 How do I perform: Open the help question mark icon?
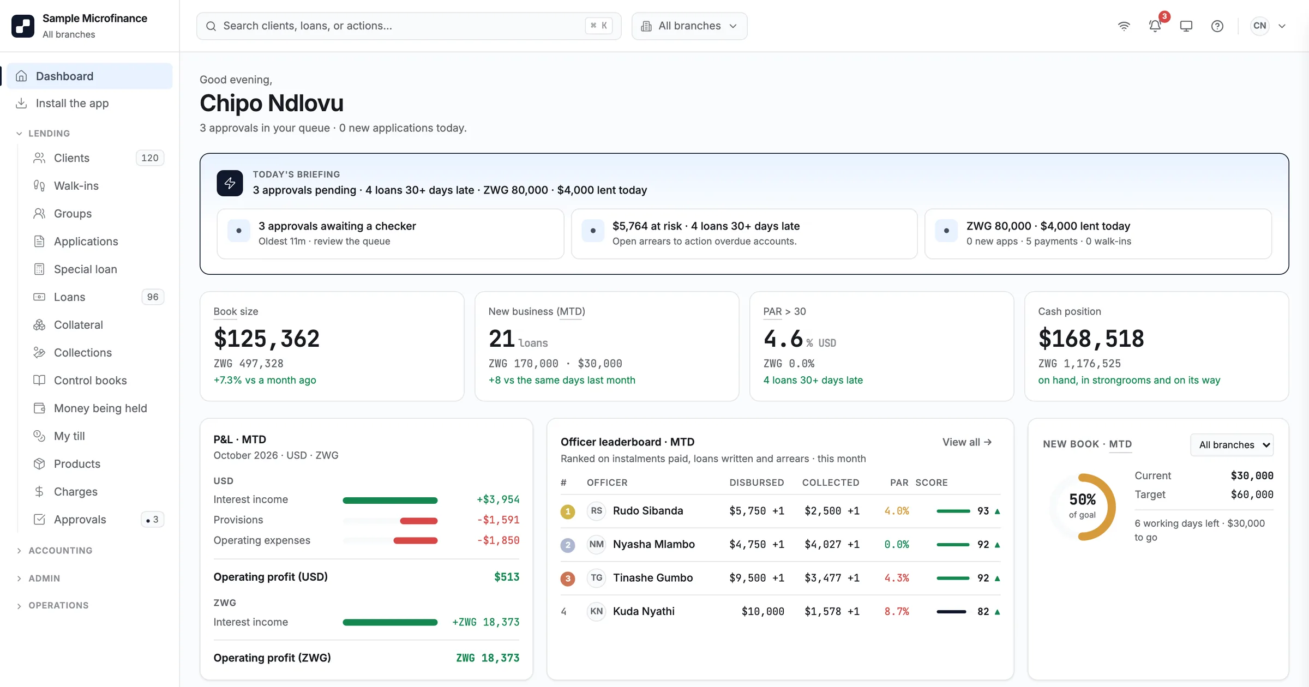[x=1217, y=26]
